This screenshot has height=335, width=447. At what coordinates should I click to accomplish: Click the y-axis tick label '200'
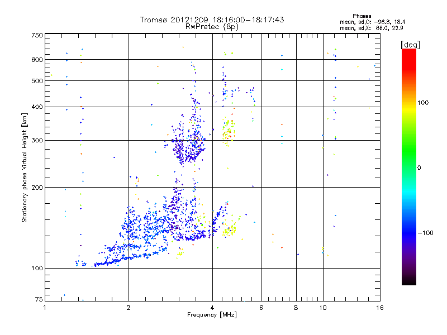37,188
